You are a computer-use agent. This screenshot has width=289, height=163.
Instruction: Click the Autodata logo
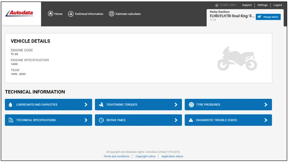(x=20, y=13)
